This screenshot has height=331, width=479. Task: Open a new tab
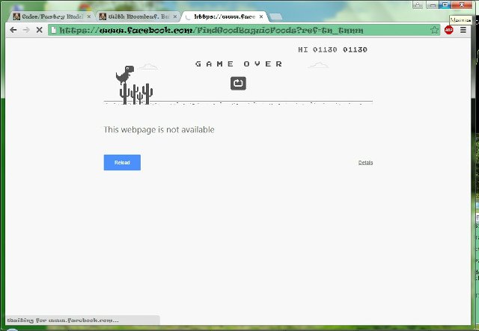pos(275,16)
